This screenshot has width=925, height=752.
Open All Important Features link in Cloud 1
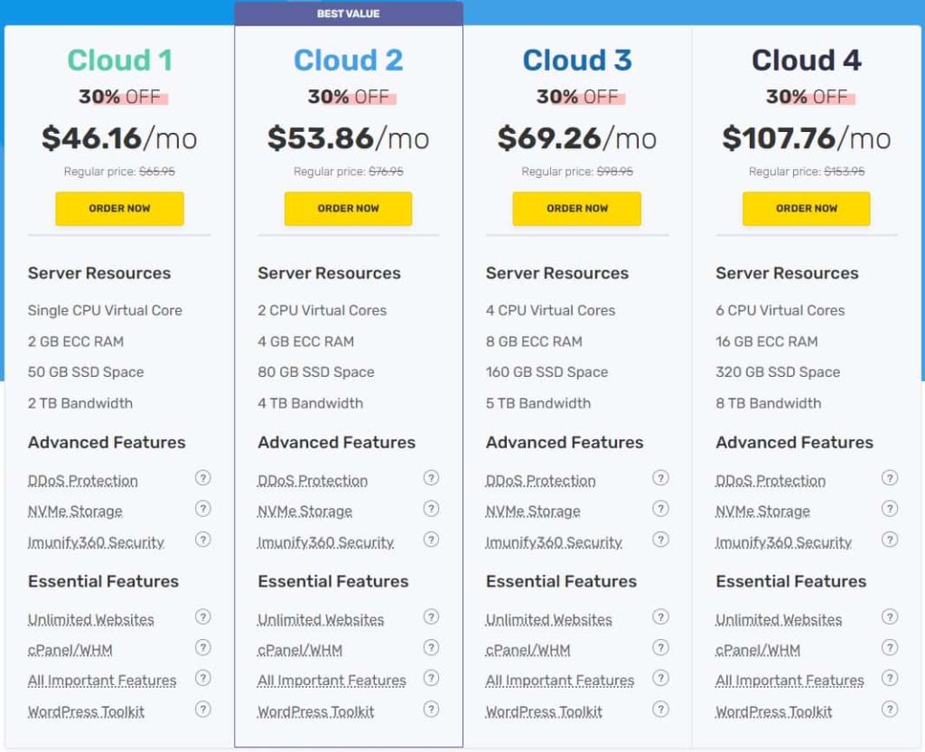[x=102, y=681]
